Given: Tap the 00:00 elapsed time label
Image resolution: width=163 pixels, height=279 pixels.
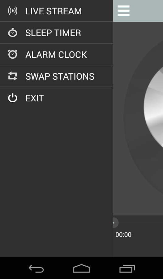Looking at the screenshot, I should 123,235.
